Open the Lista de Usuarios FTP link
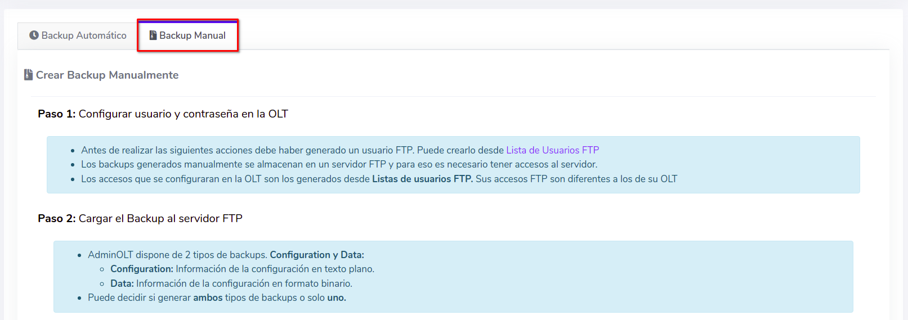This screenshot has width=908, height=320. [x=552, y=150]
